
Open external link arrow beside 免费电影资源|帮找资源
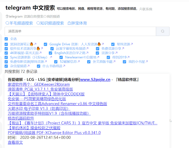[x=45, y=61]
